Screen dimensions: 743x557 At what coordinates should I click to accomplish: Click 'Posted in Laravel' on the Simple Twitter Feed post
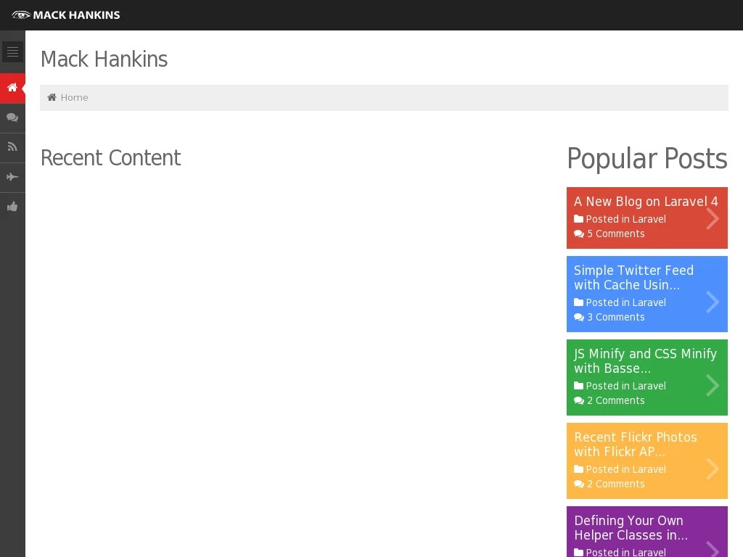pos(625,302)
